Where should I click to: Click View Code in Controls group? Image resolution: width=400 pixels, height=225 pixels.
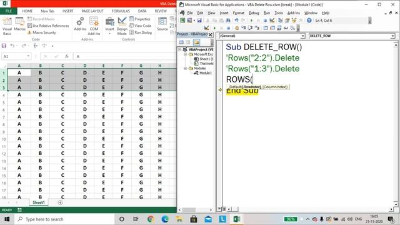pos(140,26)
